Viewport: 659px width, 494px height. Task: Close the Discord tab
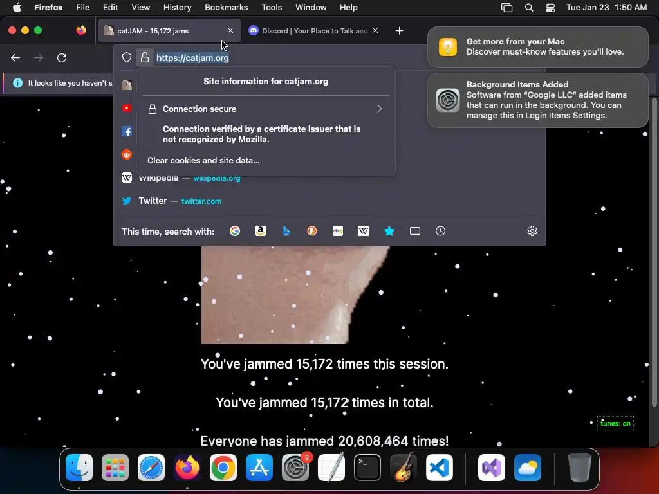[375, 30]
